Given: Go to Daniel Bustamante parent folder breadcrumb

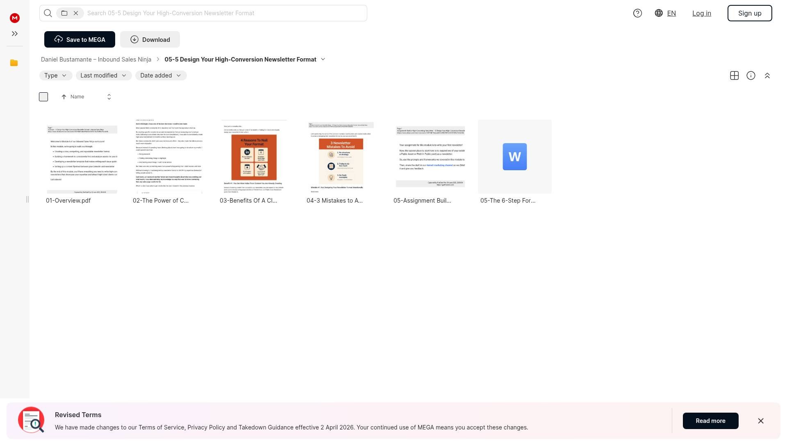Looking at the screenshot, I should (96, 59).
